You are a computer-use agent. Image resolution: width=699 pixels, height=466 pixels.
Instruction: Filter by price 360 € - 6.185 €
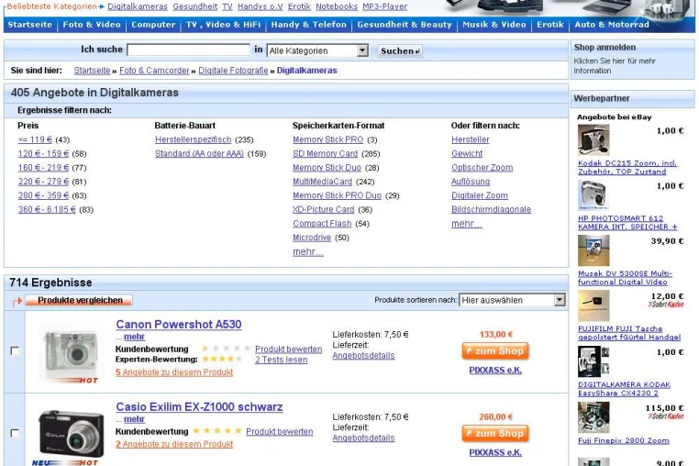coord(47,209)
